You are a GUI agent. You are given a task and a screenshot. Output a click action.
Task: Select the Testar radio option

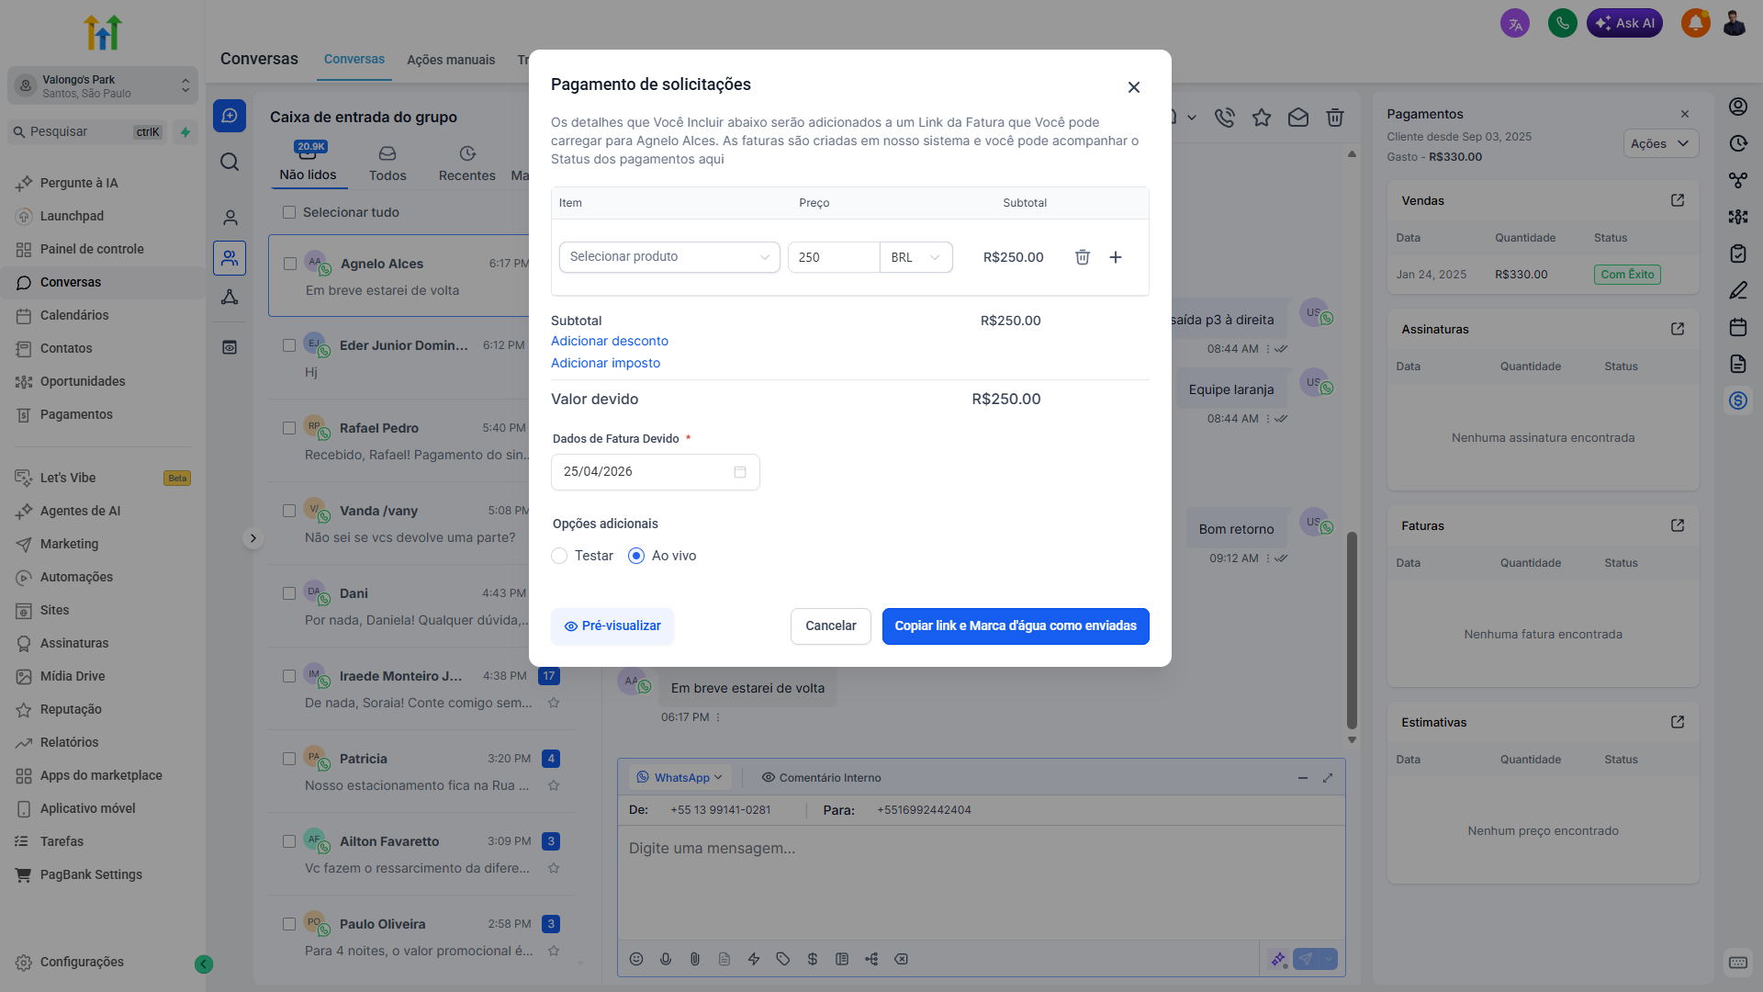tap(559, 556)
